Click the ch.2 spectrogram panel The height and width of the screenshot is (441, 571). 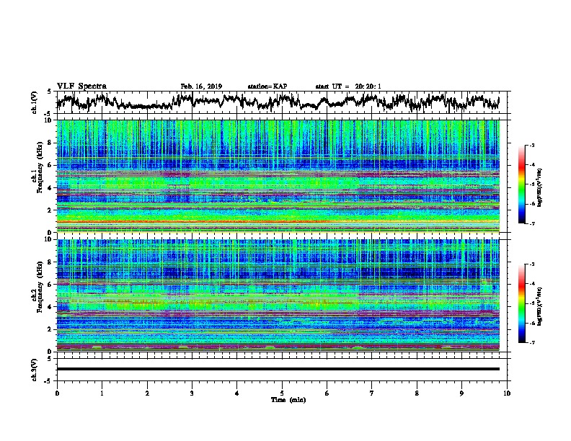278,295
